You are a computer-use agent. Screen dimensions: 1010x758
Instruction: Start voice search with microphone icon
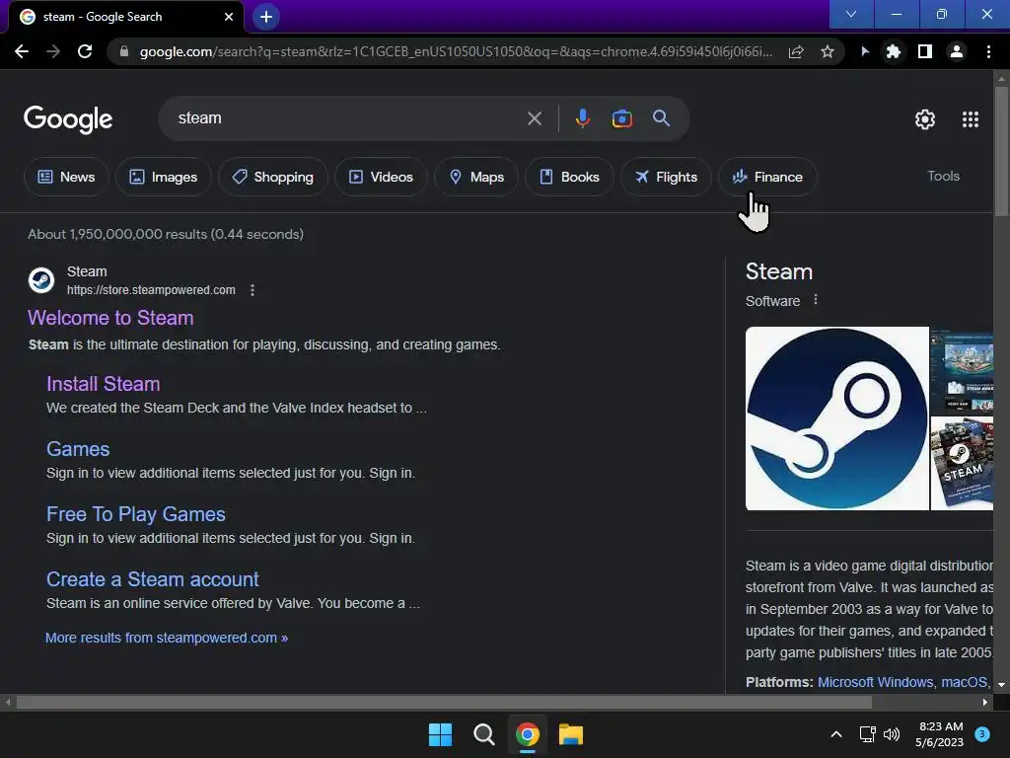pos(582,118)
